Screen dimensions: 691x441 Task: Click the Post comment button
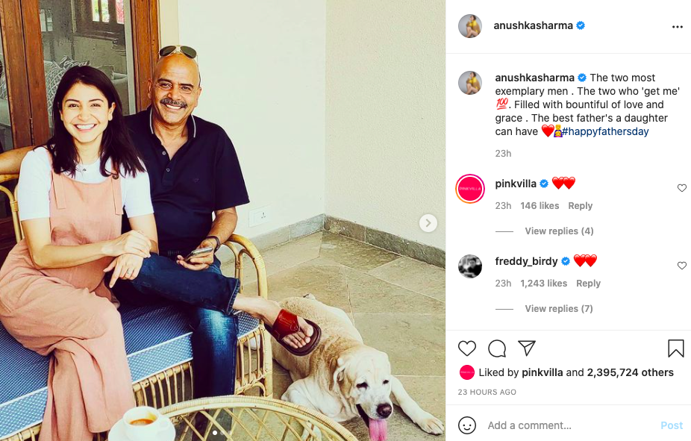672,425
